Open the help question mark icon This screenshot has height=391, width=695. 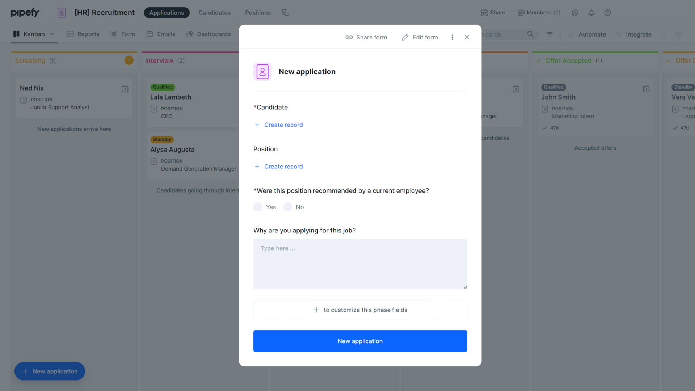click(607, 13)
